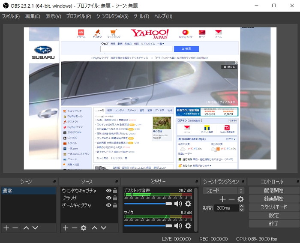300x243 pixels.
Task: Pop out the ミキサー dock panel
Action: tap(197, 181)
